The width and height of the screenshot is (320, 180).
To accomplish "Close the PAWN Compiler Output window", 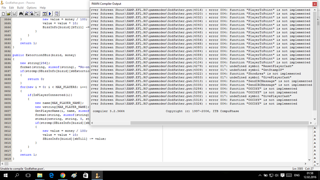I will tap(315, 4).
